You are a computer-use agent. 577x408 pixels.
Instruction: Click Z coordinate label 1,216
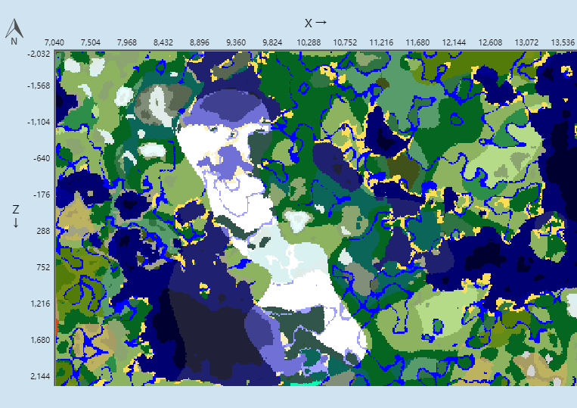[41, 304]
